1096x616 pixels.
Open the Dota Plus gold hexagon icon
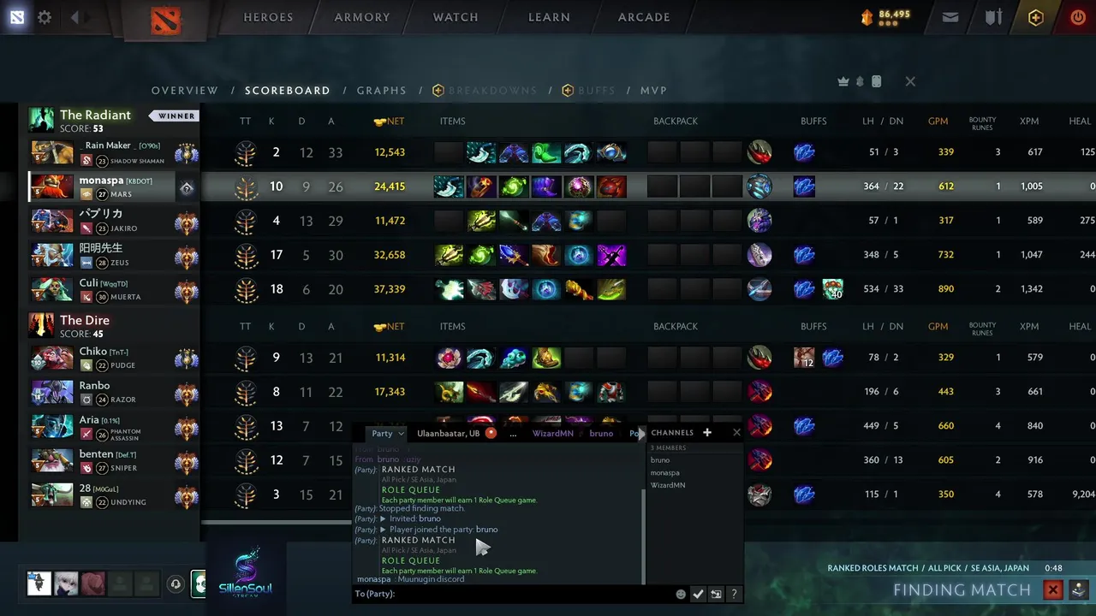point(1036,17)
